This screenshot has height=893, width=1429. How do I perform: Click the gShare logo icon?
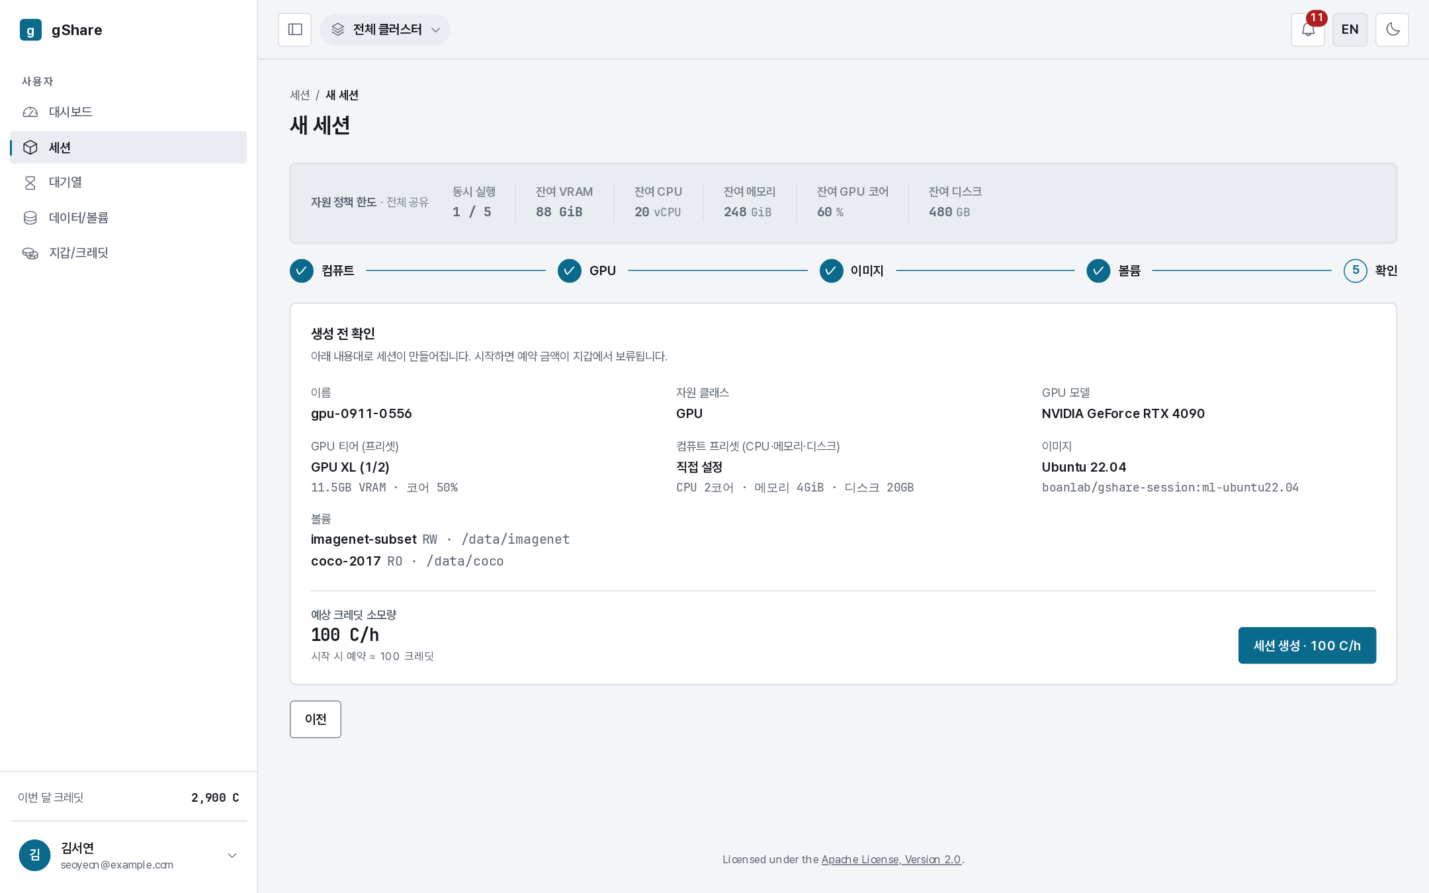tap(30, 30)
